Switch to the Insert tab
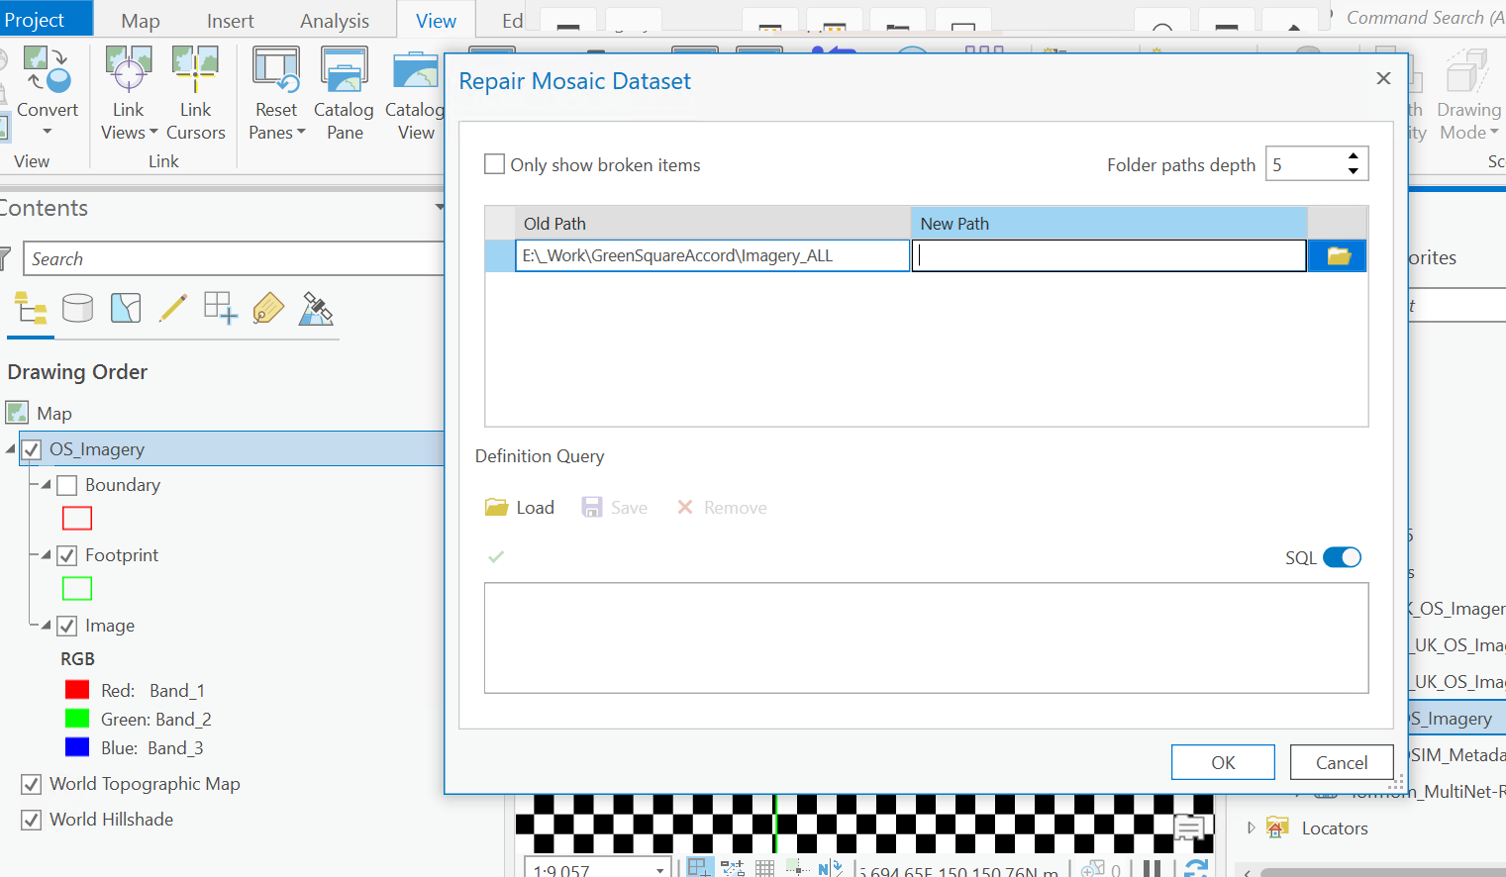1506x877 pixels. coord(230,21)
